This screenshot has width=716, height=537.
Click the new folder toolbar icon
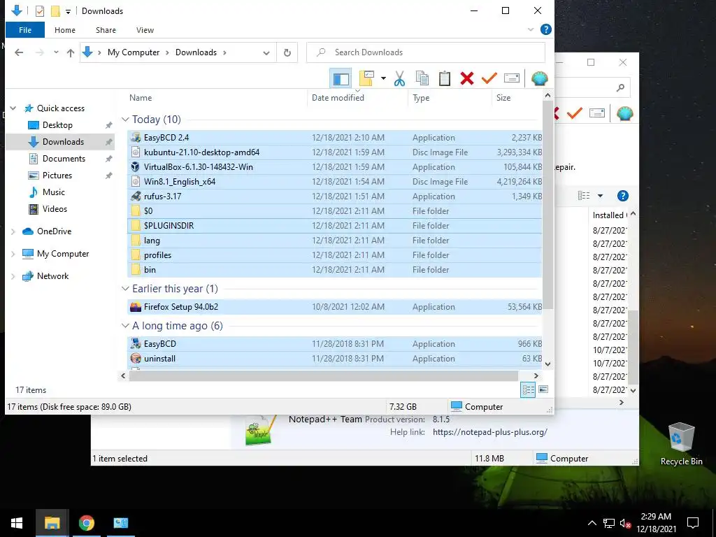click(366, 78)
